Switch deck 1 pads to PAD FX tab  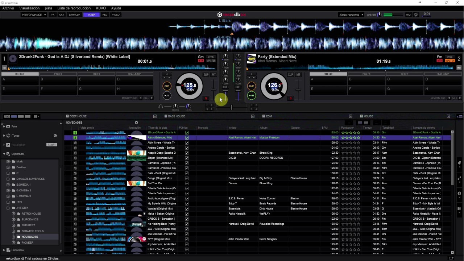point(58,74)
